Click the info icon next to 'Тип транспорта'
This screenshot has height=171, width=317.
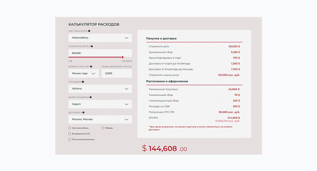tap(89, 31)
